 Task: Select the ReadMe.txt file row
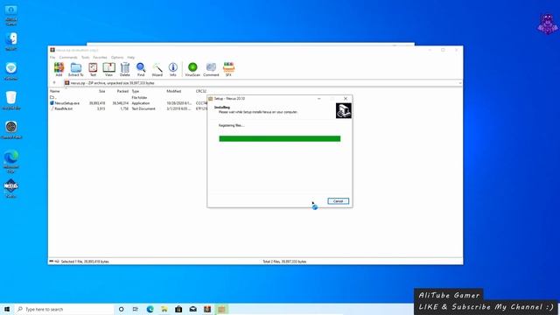pos(128,108)
